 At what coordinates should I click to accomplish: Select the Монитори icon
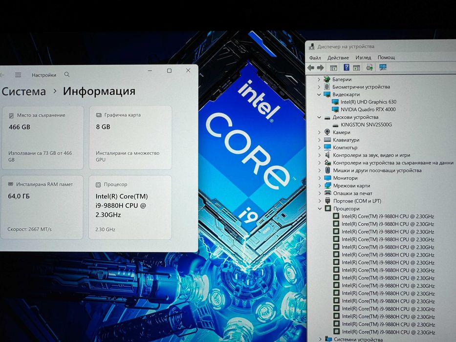pyautogui.click(x=328, y=178)
